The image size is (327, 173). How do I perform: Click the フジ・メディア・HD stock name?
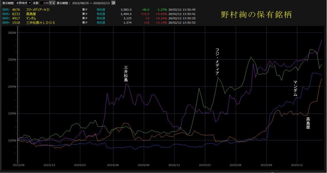click(x=38, y=10)
